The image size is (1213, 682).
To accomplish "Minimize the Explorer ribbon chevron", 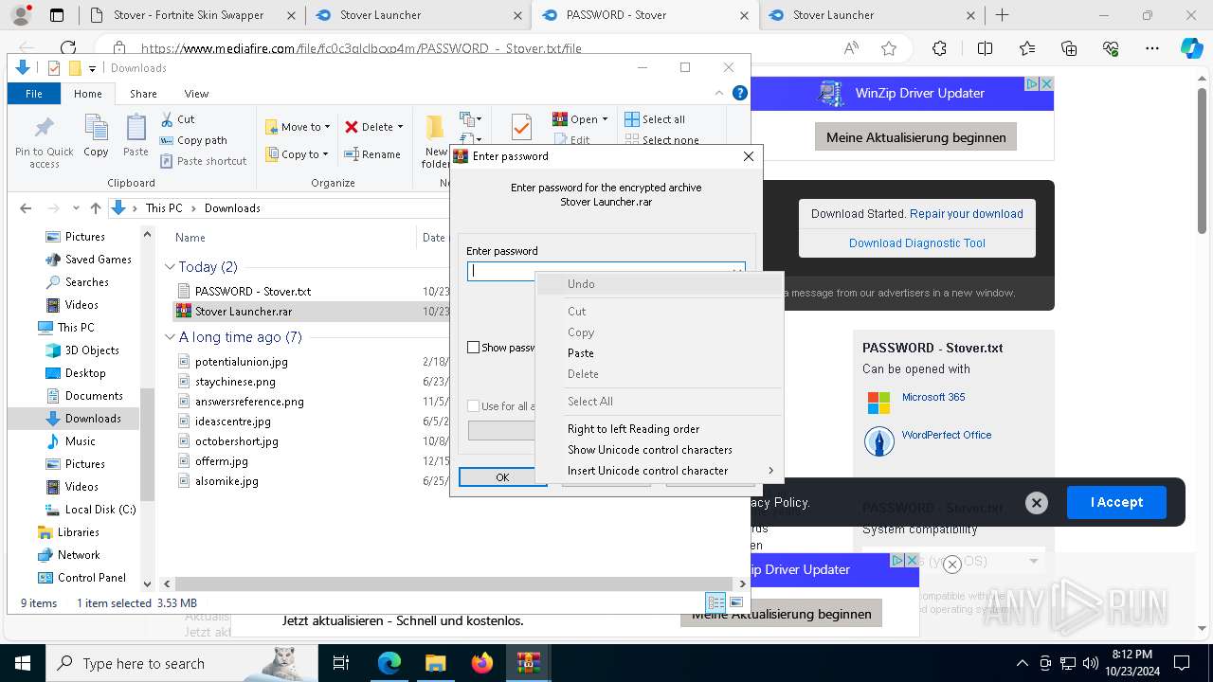I will tap(721, 93).
